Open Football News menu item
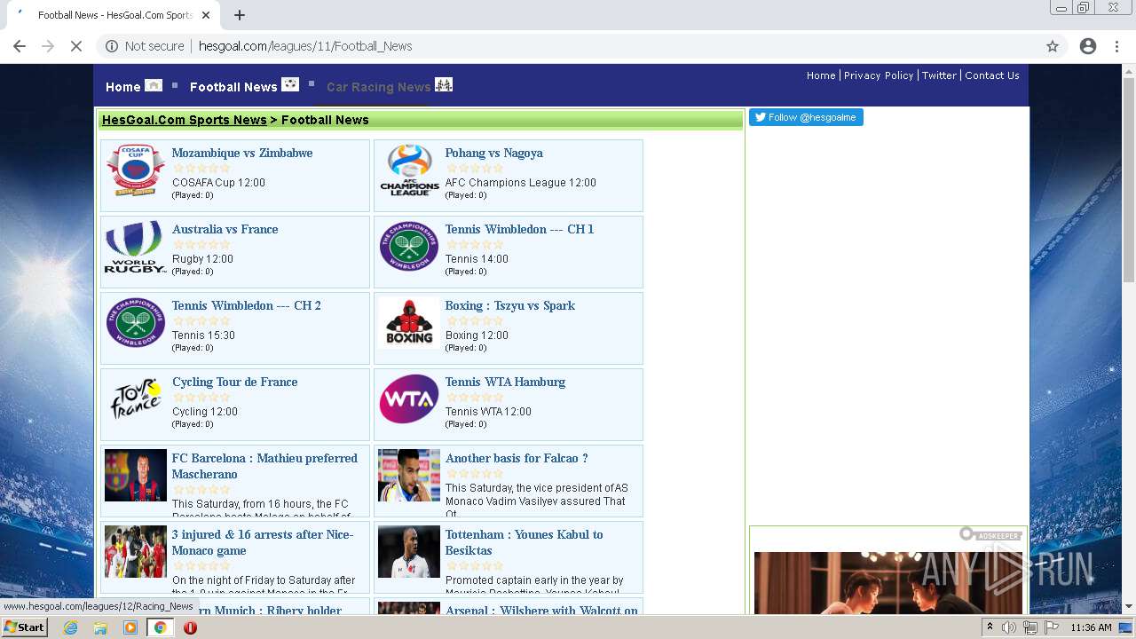The width and height of the screenshot is (1136, 639). point(233,87)
